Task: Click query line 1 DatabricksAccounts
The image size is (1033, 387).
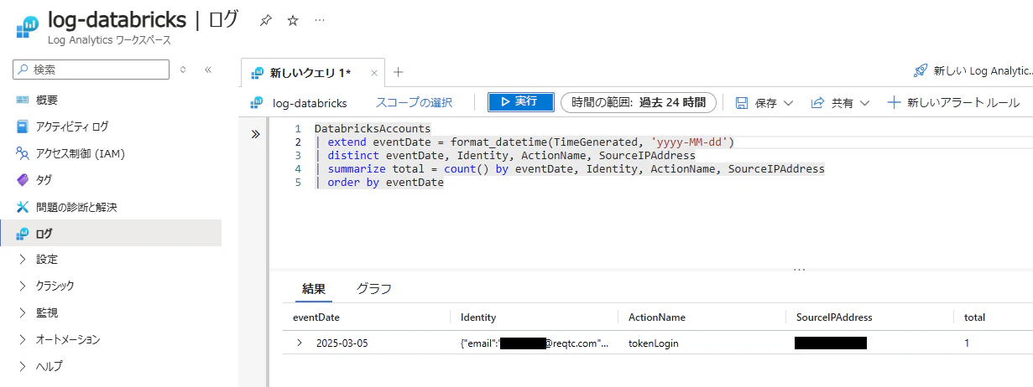Action: [x=373, y=129]
